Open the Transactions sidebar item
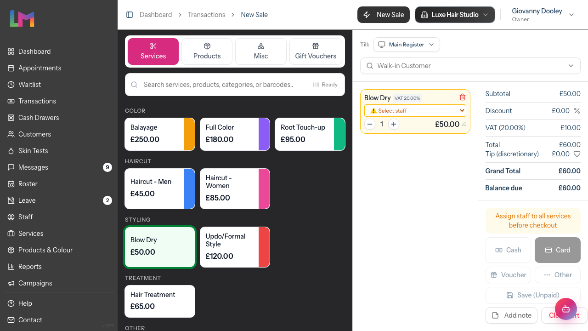Viewport: 588px width, 331px height. point(59,101)
